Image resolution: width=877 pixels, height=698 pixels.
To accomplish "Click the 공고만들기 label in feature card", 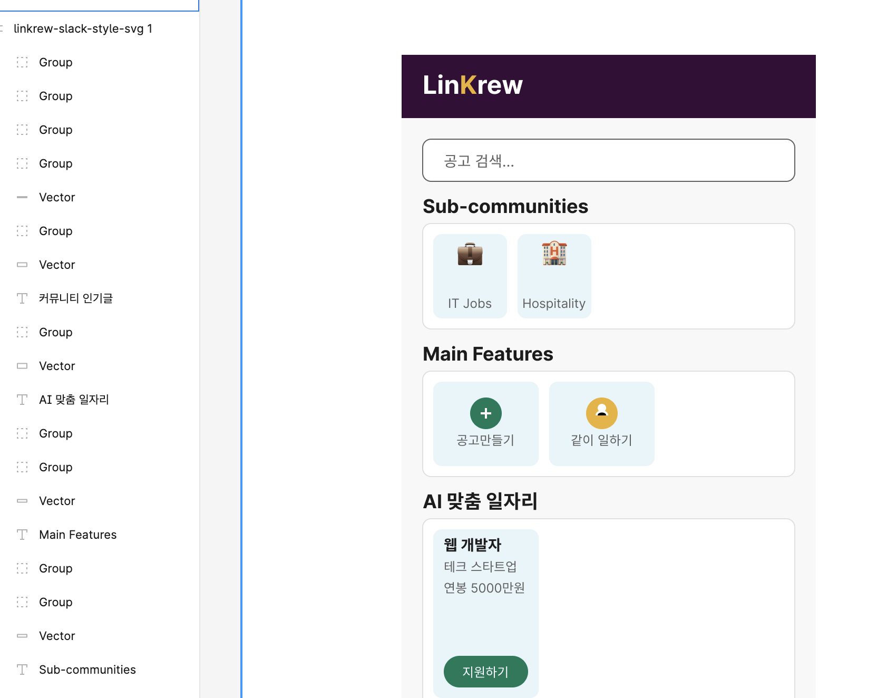I will pyautogui.click(x=485, y=440).
